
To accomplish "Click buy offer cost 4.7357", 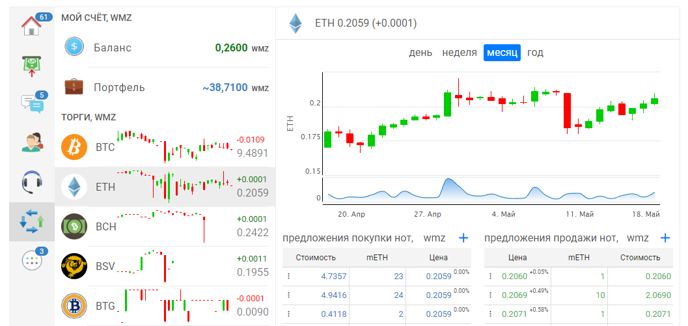I will [334, 277].
